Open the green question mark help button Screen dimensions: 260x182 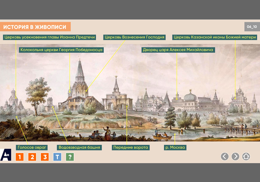click(x=70, y=157)
